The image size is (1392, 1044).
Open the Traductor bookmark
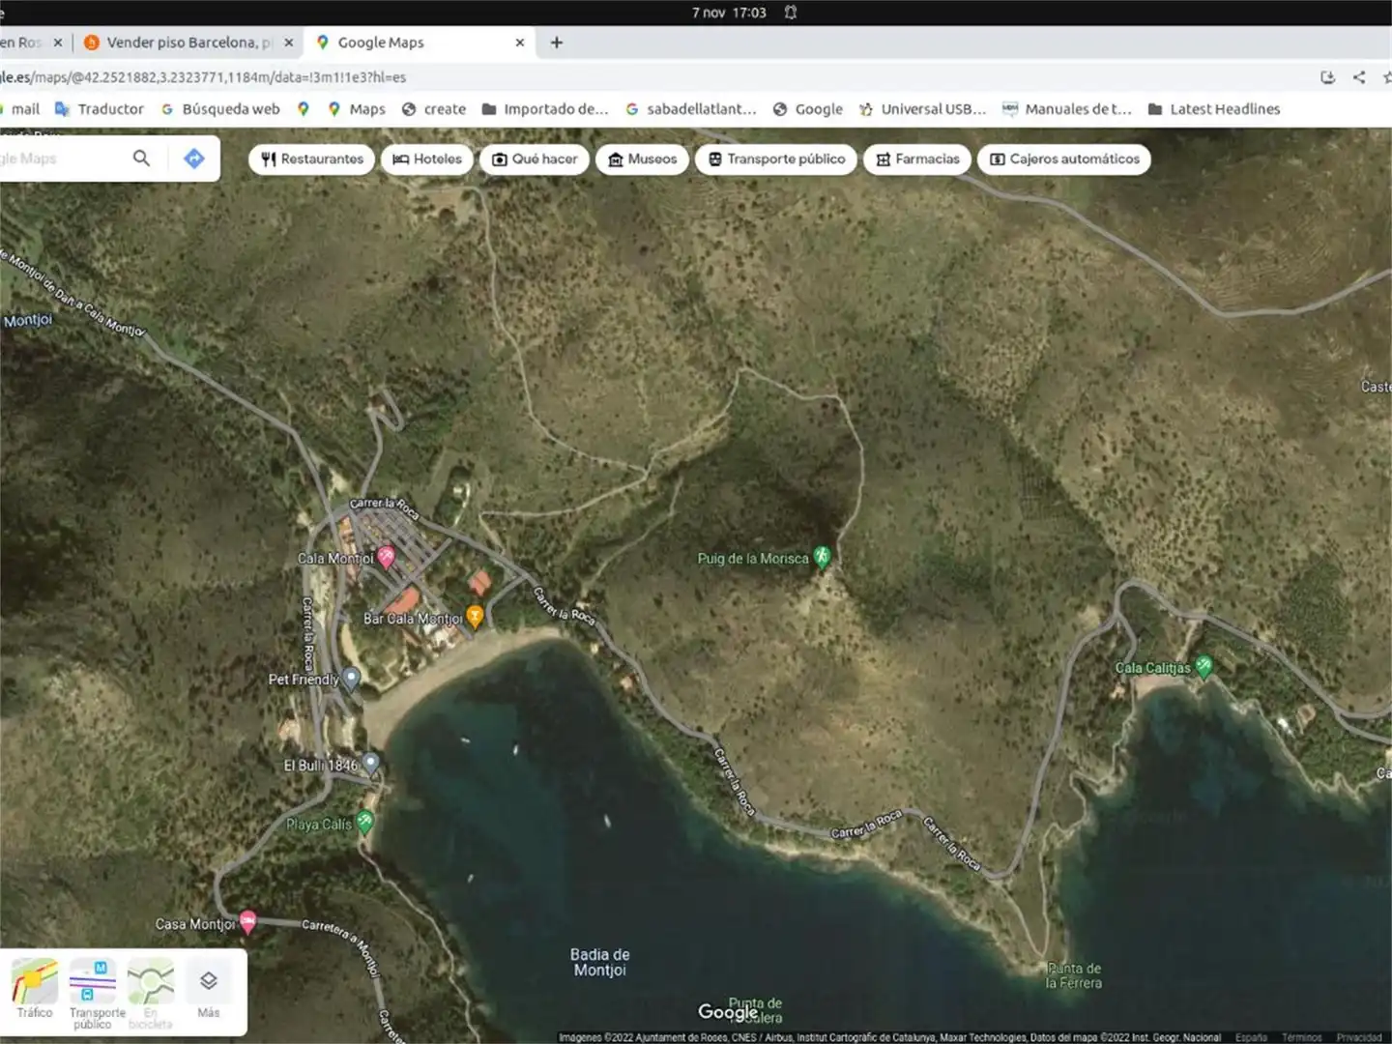pos(100,109)
